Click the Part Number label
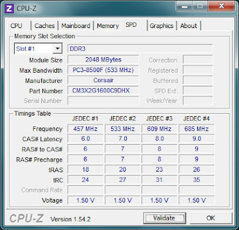Screen dimensions: 239x230 [46, 91]
